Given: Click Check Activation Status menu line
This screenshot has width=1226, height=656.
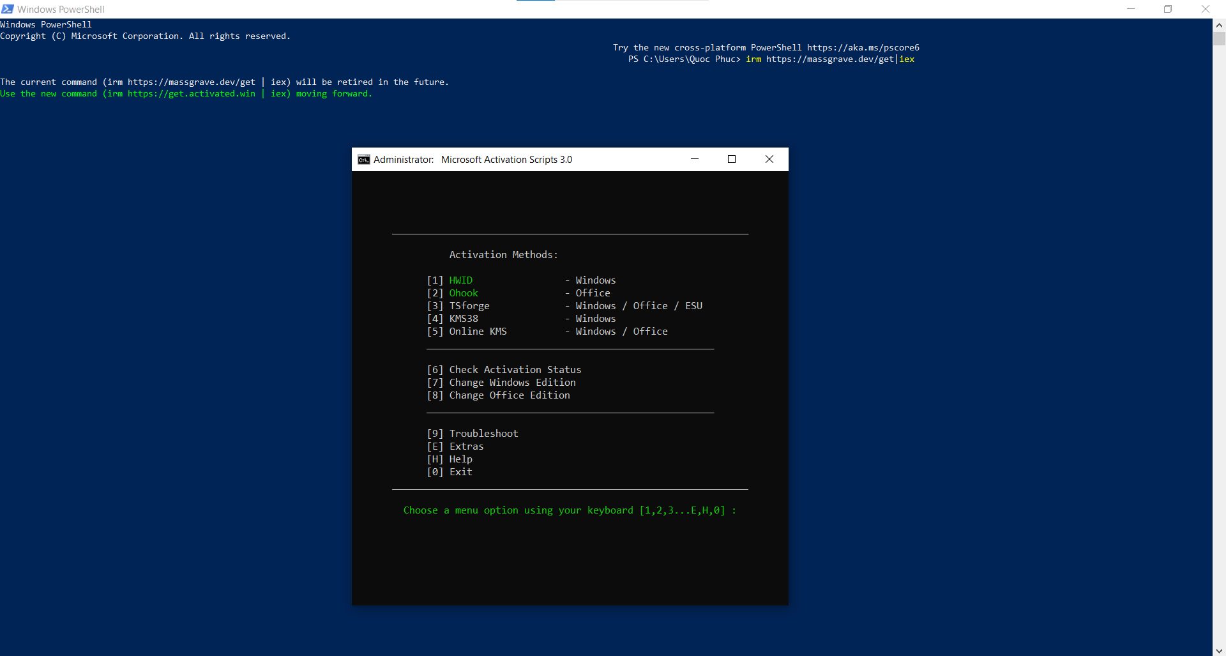Looking at the screenshot, I should (x=504, y=370).
